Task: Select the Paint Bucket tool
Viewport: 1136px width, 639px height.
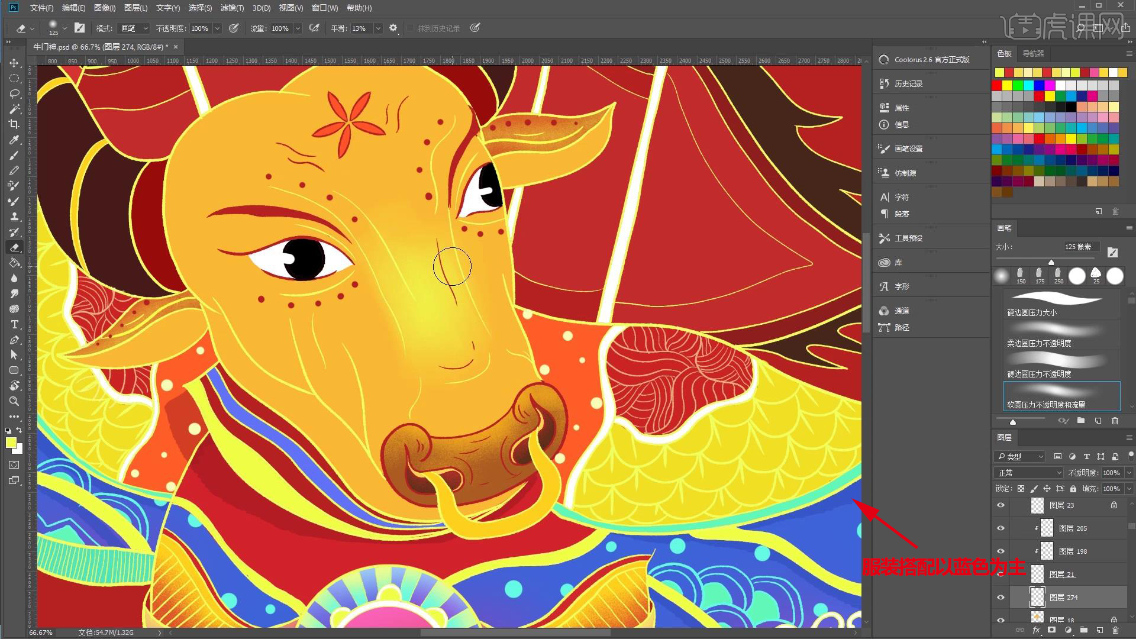Action: click(x=14, y=263)
